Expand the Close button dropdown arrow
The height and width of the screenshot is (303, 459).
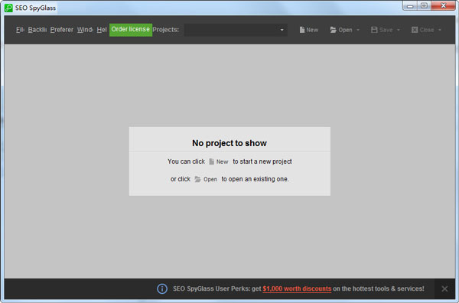point(439,30)
